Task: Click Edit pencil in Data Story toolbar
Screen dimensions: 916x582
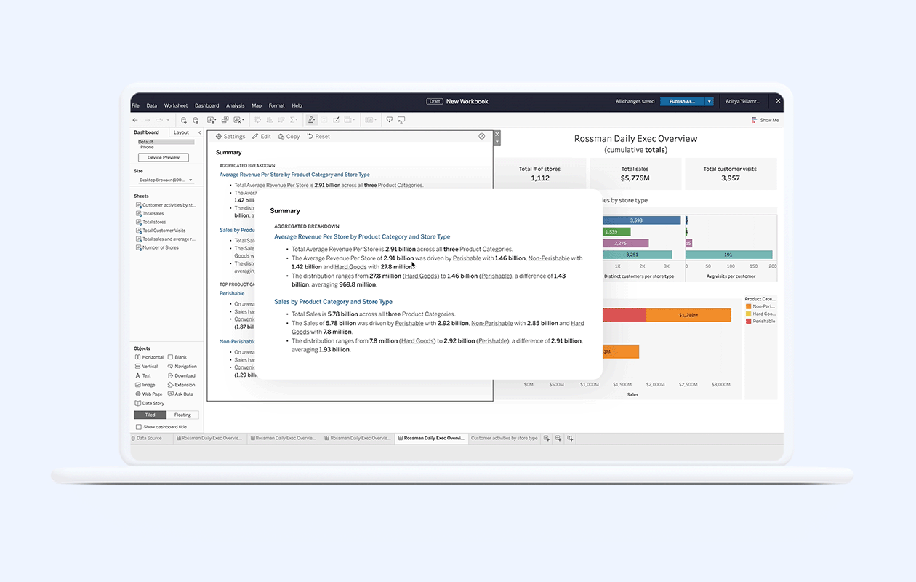Action: [x=262, y=137]
